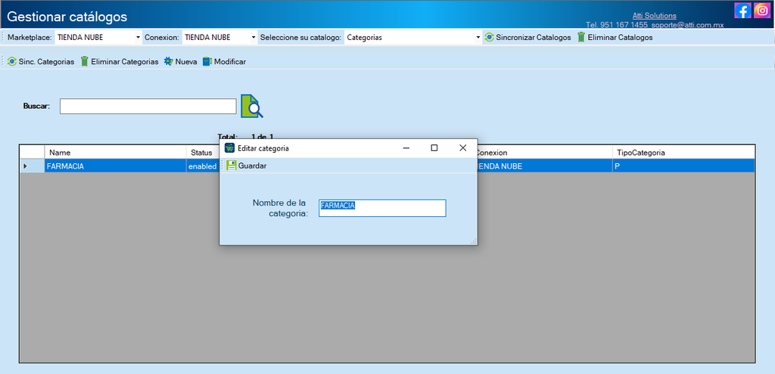This screenshot has height=374, width=775.
Task: Click the Nueva gear icon
Action: point(169,62)
